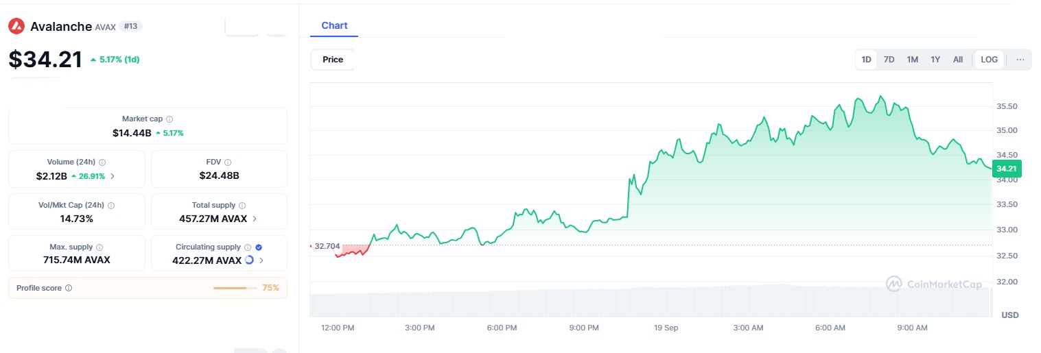This screenshot has width=1041, height=353.
Task: Select the 7D time range
Action: (889, 60)
